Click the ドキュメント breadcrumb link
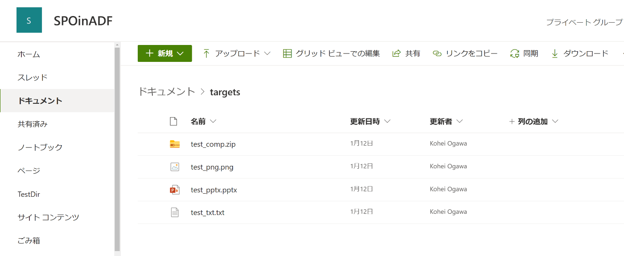 click(x=166, y=92)
